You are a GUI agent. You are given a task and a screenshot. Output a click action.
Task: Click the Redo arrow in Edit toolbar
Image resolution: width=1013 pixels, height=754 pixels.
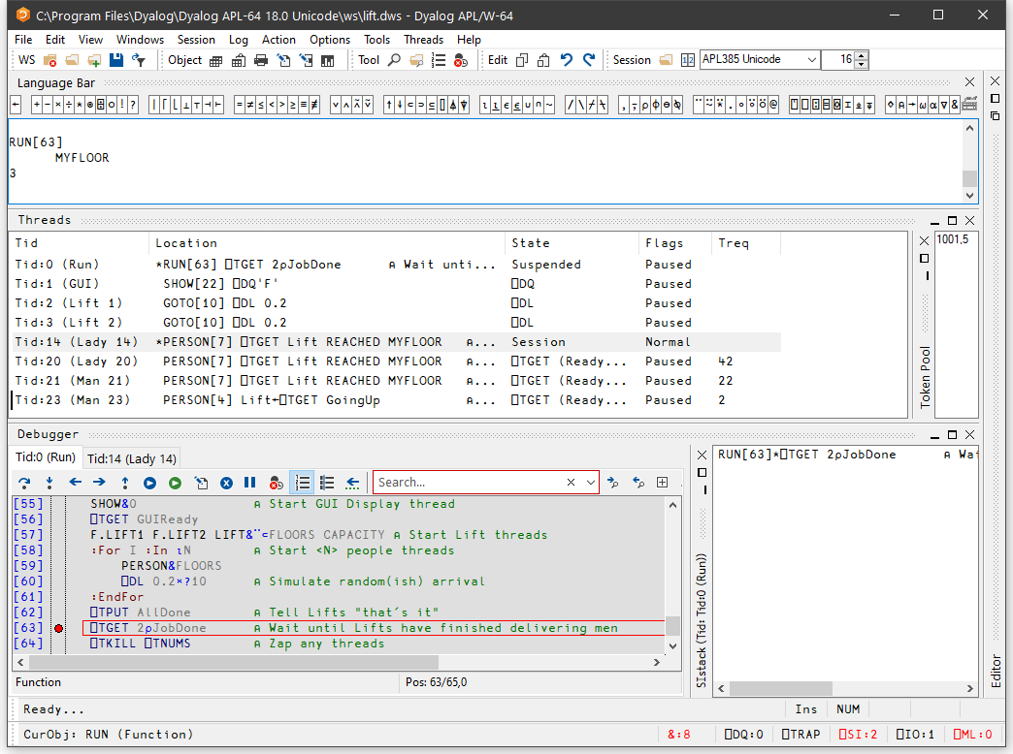pos(588,60)
